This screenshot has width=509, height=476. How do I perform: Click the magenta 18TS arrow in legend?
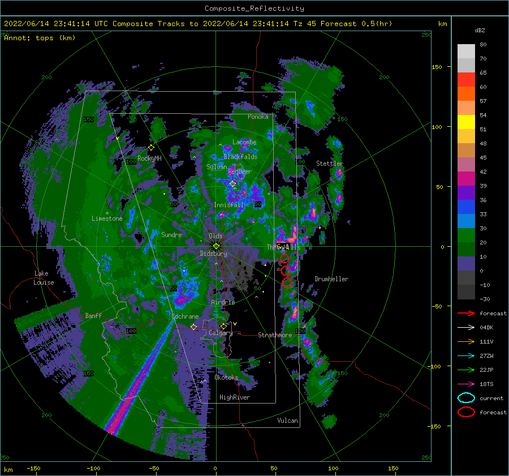pos(466,384)
